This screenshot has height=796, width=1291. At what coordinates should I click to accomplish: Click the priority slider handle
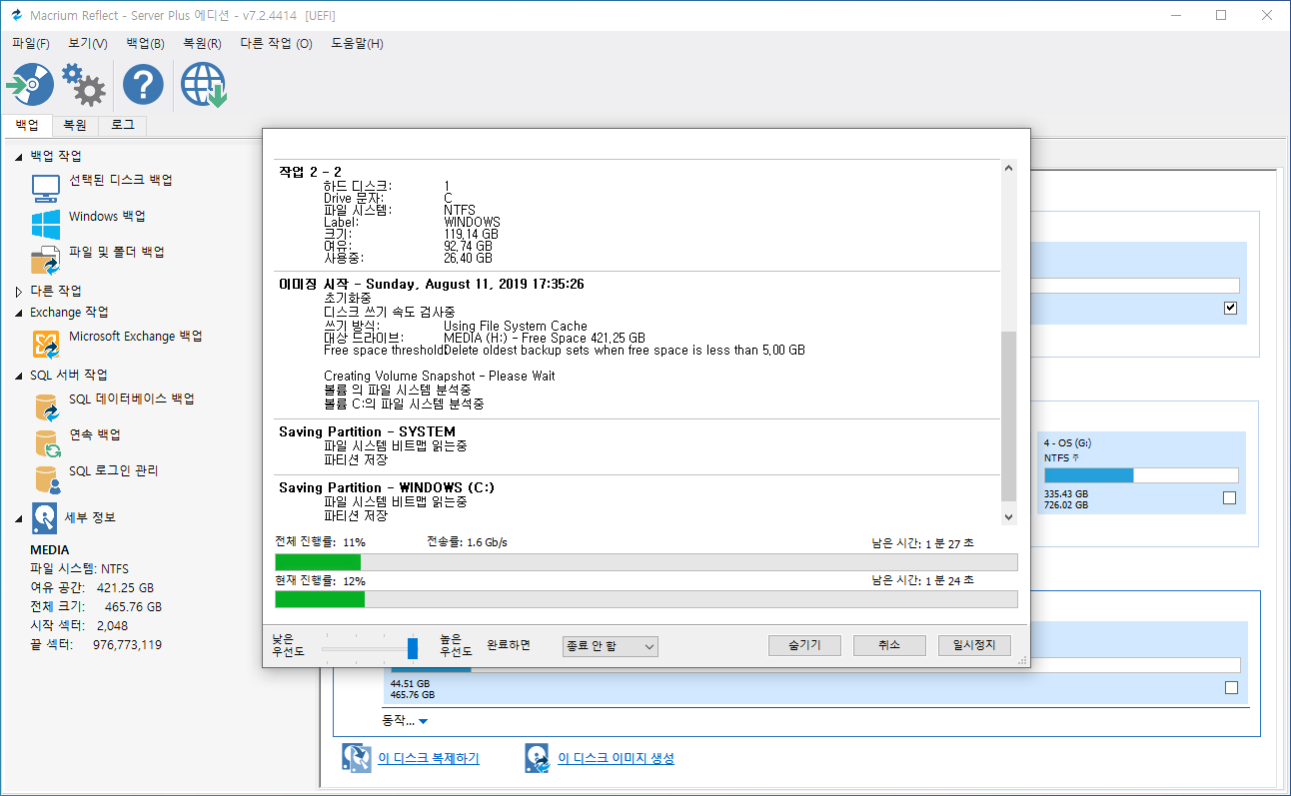(413, 647)
